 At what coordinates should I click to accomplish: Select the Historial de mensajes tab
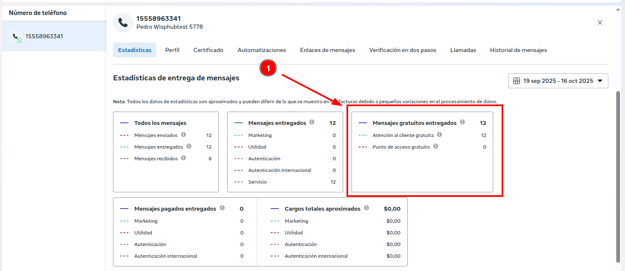click(x=518, y=50)
